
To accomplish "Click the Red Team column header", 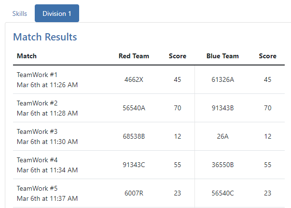I will click(134, 56).
